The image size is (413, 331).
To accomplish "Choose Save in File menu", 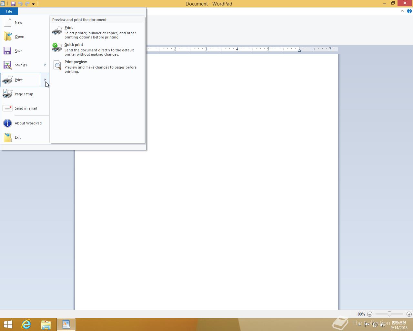I will click(25, 51).
